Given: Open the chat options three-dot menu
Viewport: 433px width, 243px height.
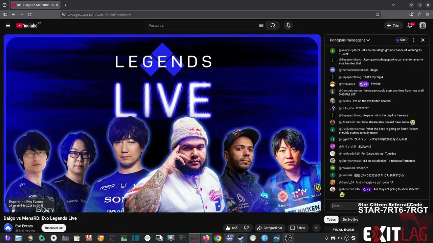Looking at the screenshot, I should (414, 40).
